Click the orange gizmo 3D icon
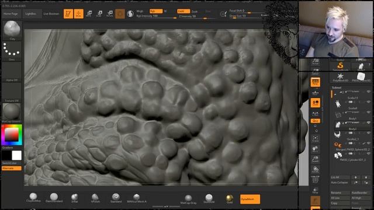374x210 pixels. [120, 14]
